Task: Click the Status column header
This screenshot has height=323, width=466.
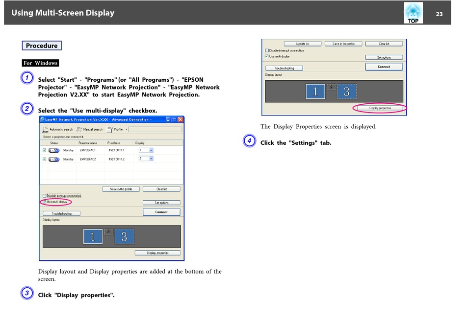Action: [x=54, y=143]
